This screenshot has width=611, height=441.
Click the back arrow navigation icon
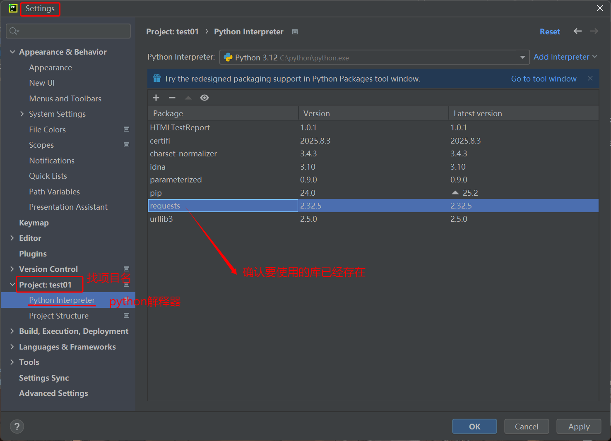pos(577,31)
